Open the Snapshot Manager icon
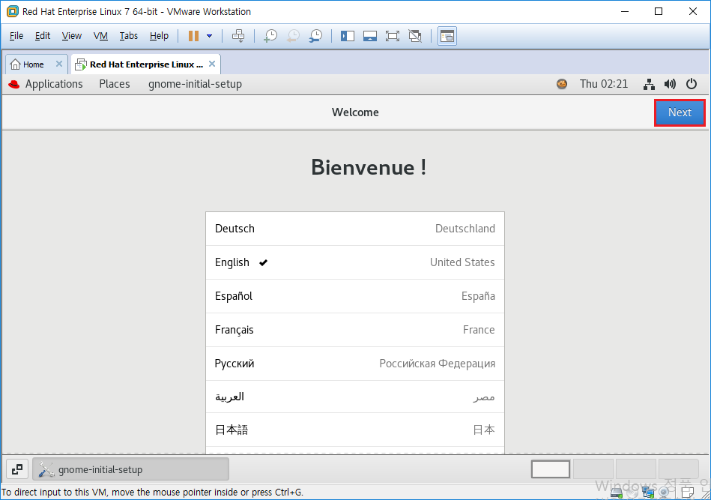711x500 pixels. tap(315, 36)
